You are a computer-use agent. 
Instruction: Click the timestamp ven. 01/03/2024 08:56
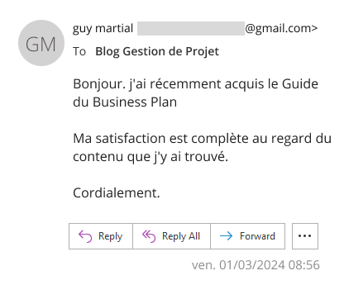tap(256, 265)
